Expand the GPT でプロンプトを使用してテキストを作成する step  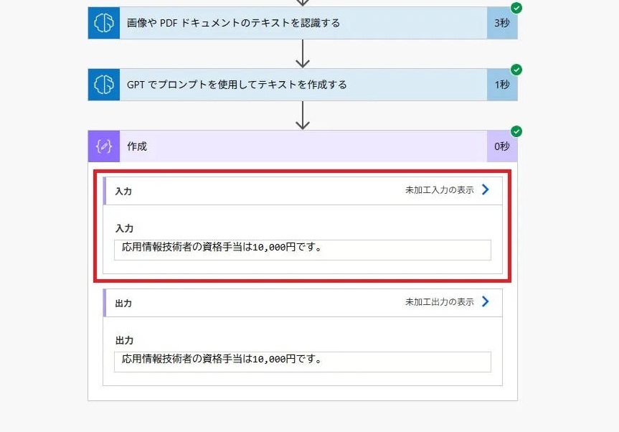[303, 85]
